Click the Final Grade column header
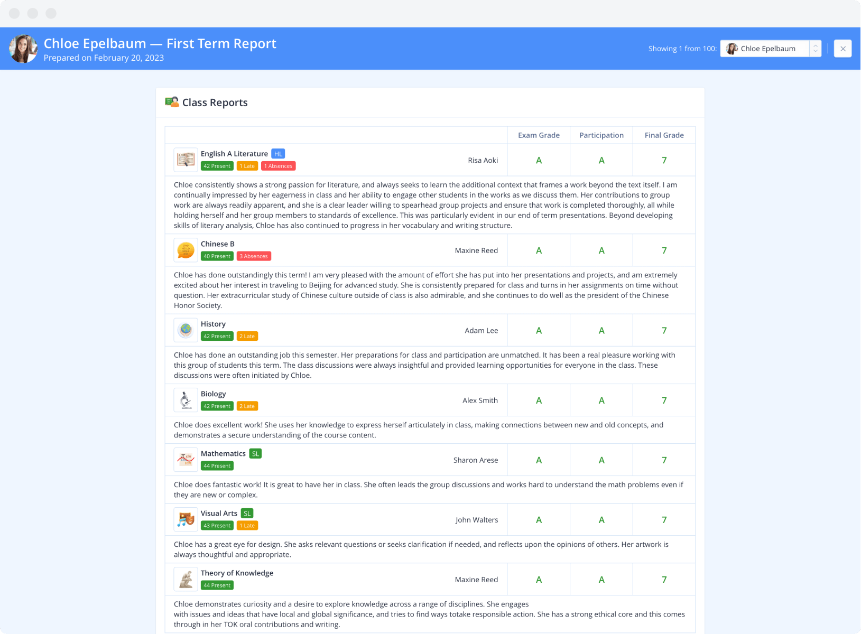The height and width of the screenshot is (634, 861). [x=664, y=135]
